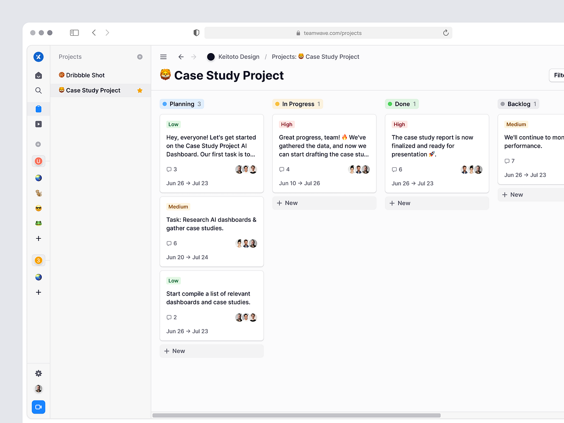The width and height of the screenshot is (564, 423).
Task: Open the search icon in the sidebar
Action: coord(39,90)
